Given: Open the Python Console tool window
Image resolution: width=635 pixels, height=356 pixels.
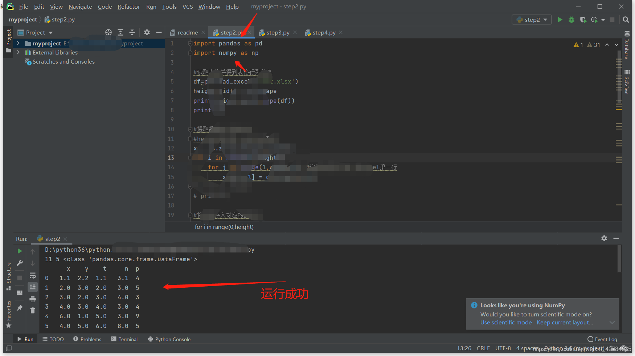Looking at the screenshot, I should pos(169,339).
